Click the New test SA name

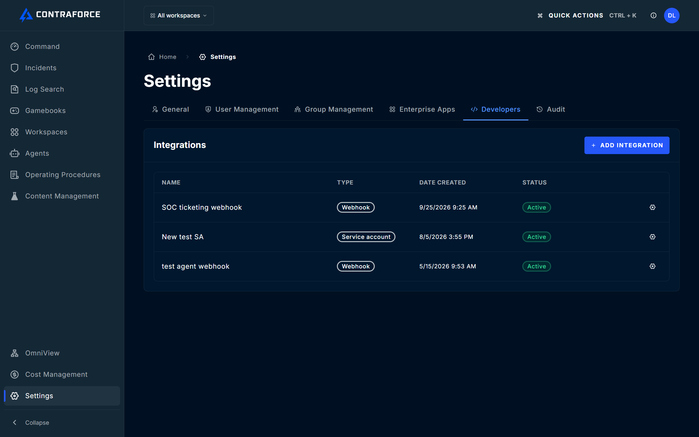click(183, 237)
